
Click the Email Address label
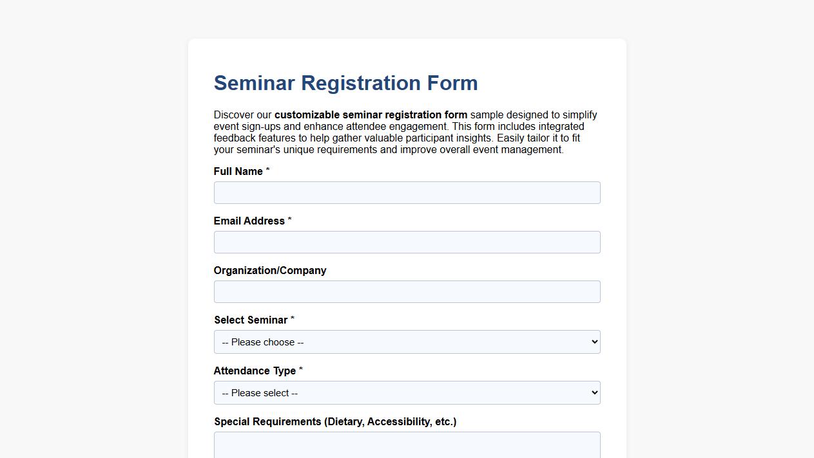coord(249,221)
